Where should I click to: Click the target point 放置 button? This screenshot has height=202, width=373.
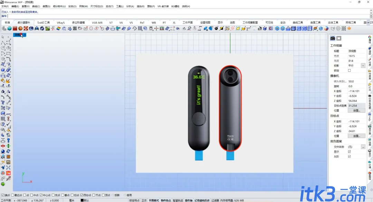click(x=356, y=136)
